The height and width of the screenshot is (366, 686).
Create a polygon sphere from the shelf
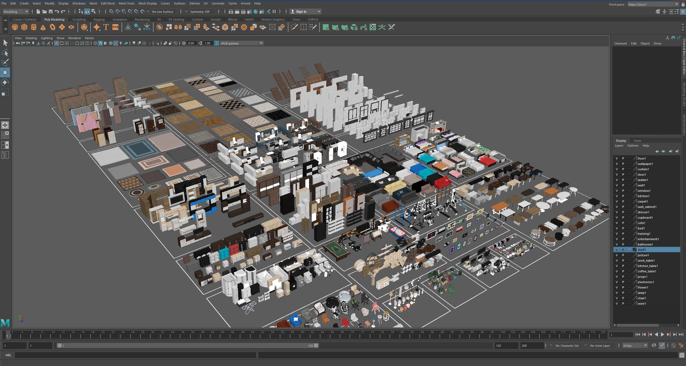[15, 27]
